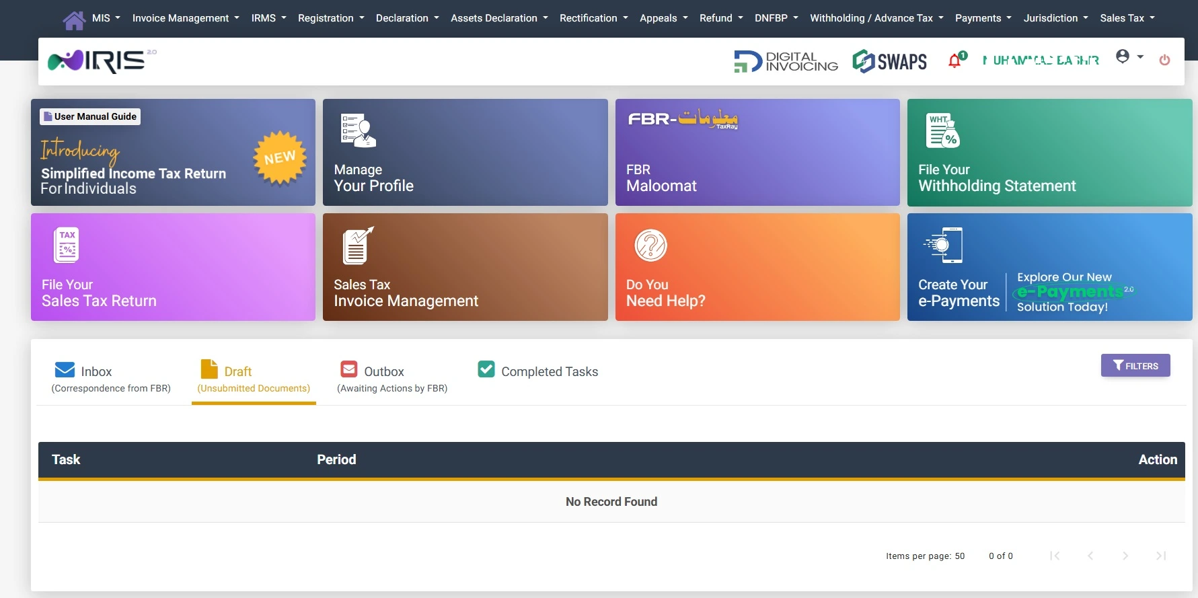Switch to the Draft tab
This screenshot has height=598, width=1198.
tap(254, 377)
